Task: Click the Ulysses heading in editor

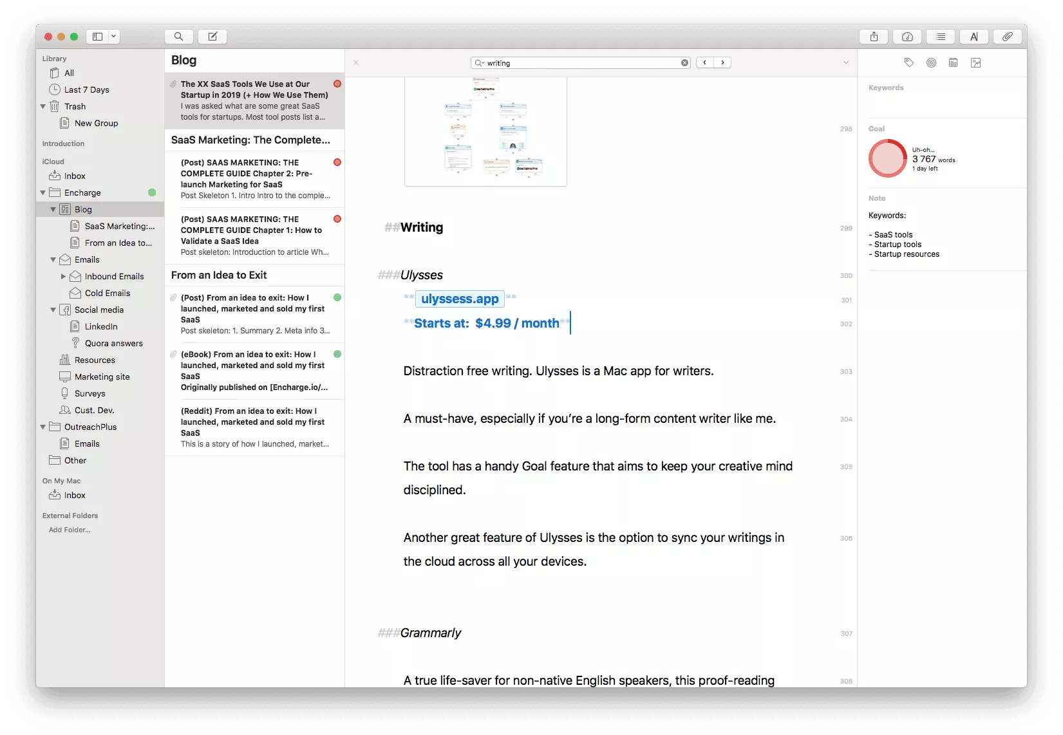Action: 422,275
